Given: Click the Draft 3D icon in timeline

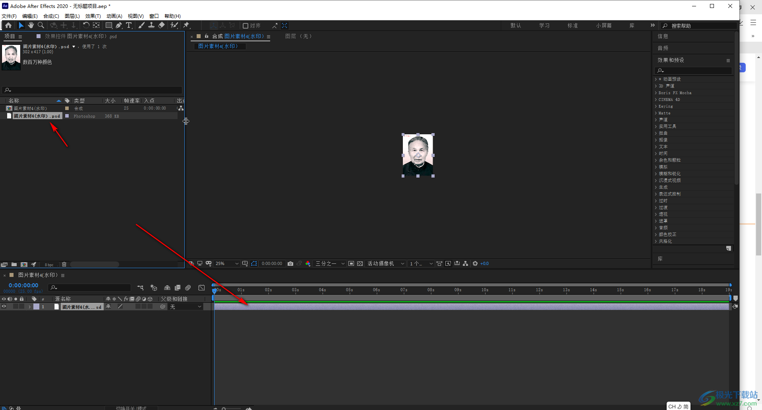Looking at the screenshot, I should 154,288.
